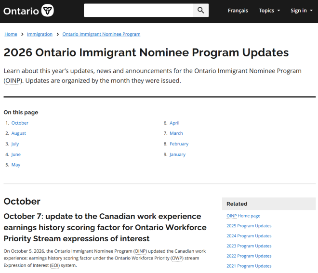Jump to the March section
Viewport: 318px width, 273px height.
[x=176, y=133]
